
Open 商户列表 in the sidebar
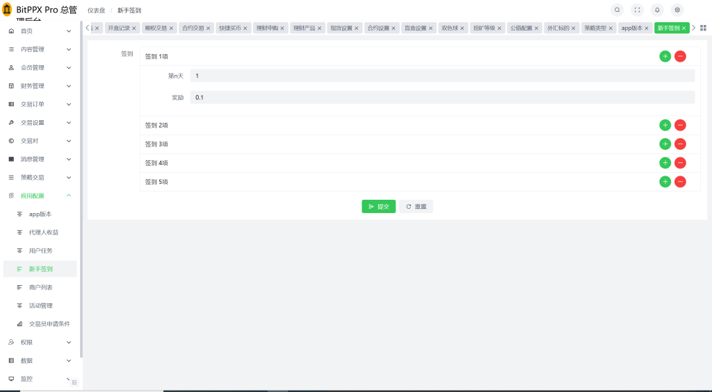(40, 287)
